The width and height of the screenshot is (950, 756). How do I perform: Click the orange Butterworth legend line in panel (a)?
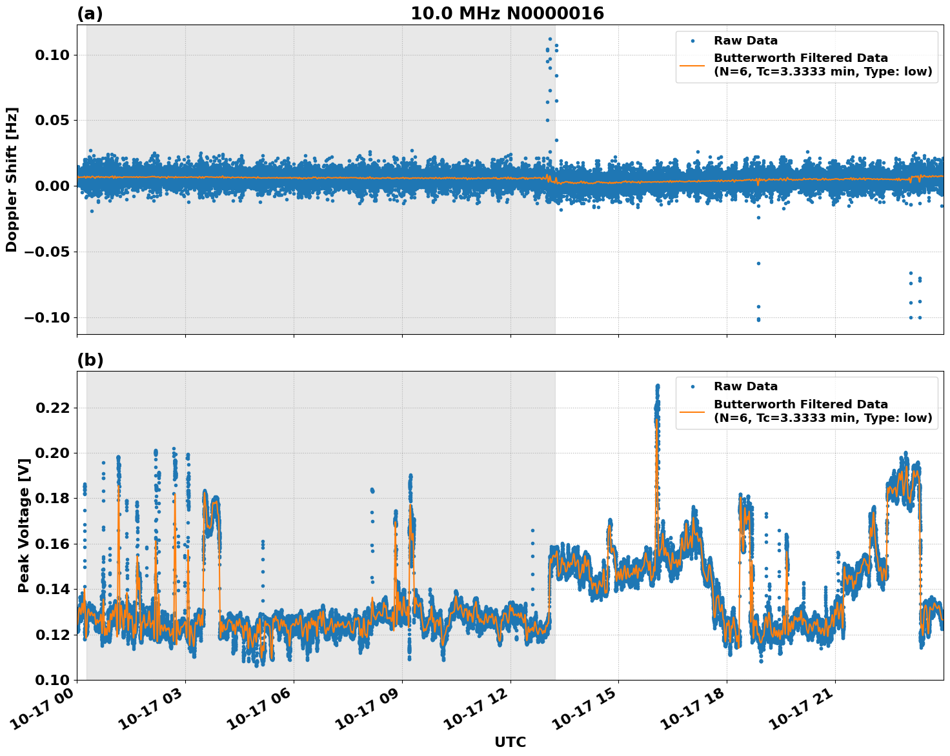tap(692, 65)
